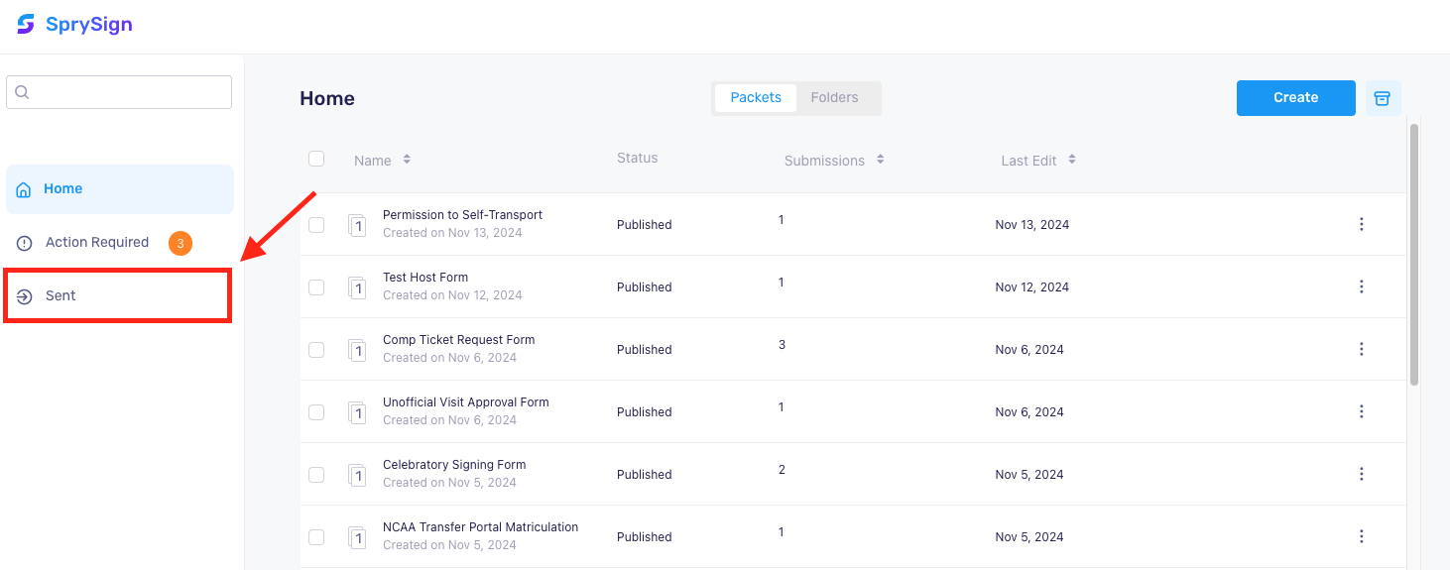
Task: Open more options for Comp Ticket Request Form
Action: (x=1361, y=350)
